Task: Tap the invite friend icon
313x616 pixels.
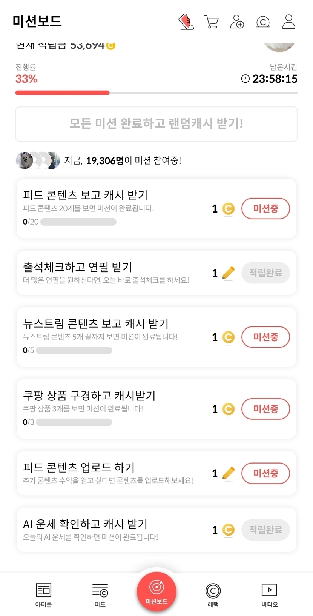Action: click(x=237, y=22)
